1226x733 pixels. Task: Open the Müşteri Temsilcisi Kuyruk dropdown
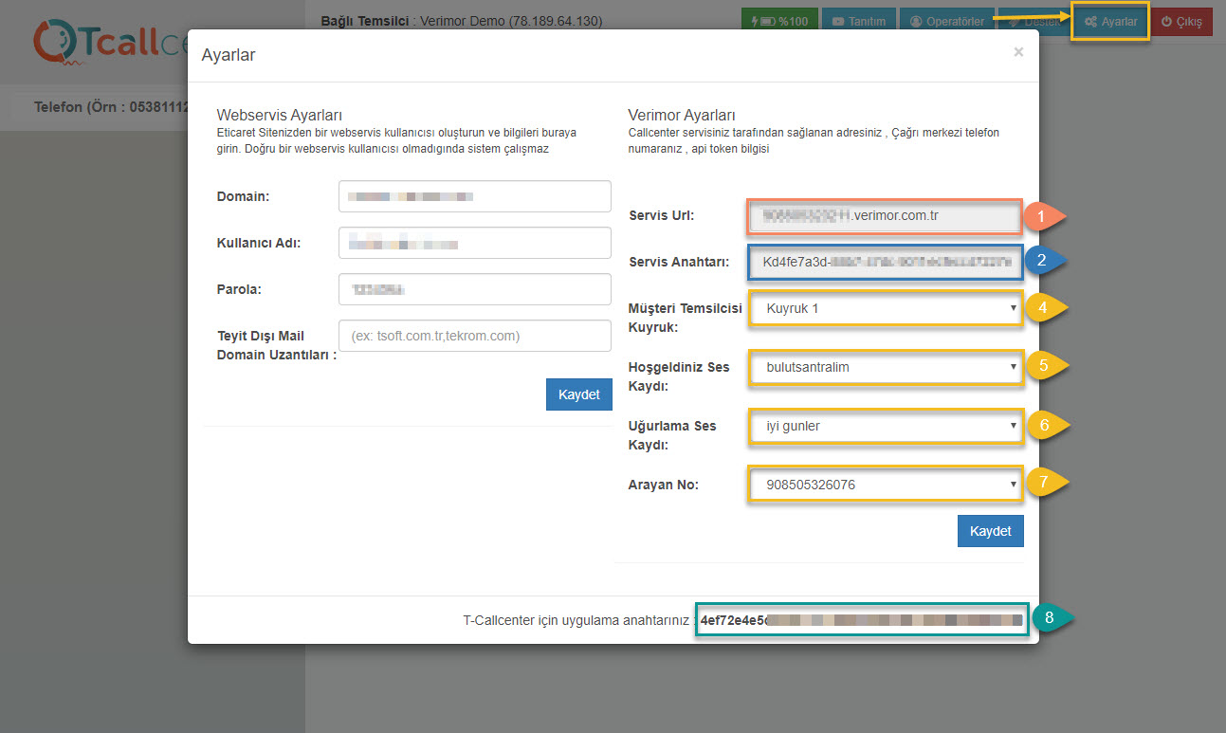click(886, 309)
